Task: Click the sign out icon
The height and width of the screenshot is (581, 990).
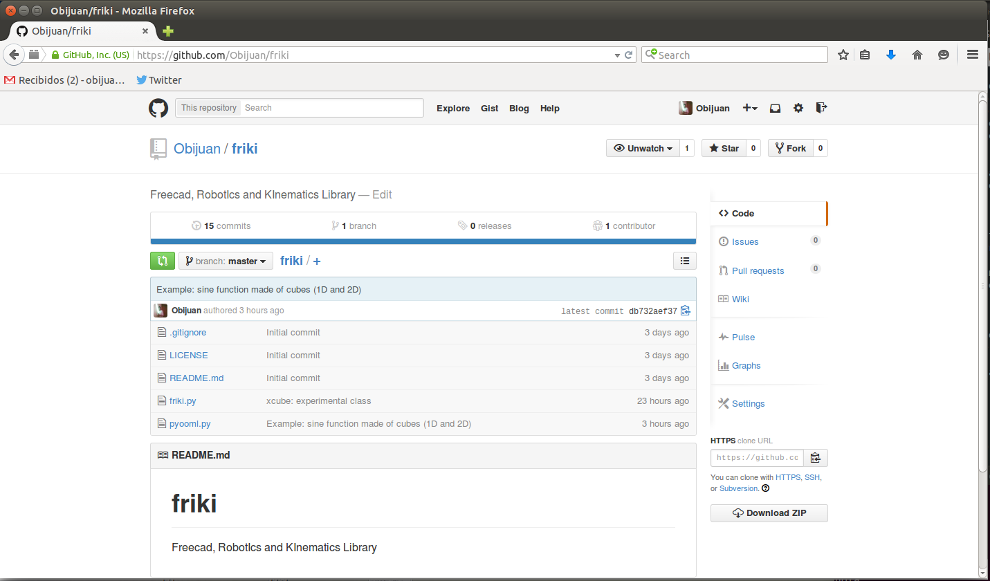Action: [x=821, y=108]
